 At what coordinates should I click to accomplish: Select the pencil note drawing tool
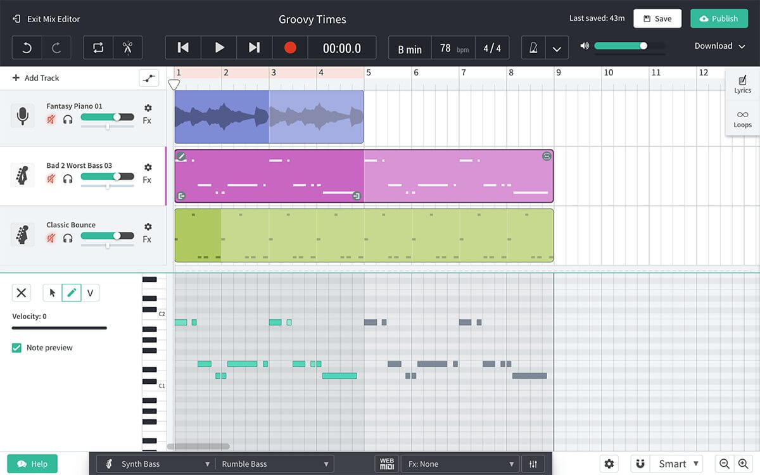72,292
